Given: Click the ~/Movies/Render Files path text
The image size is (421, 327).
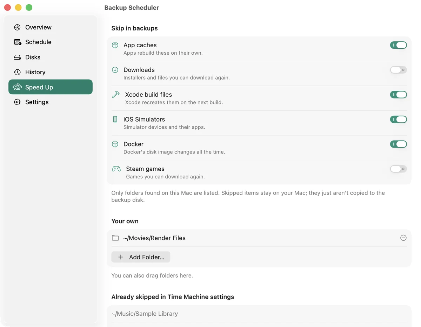Looking at the screenshot, I should coord(154,238).
